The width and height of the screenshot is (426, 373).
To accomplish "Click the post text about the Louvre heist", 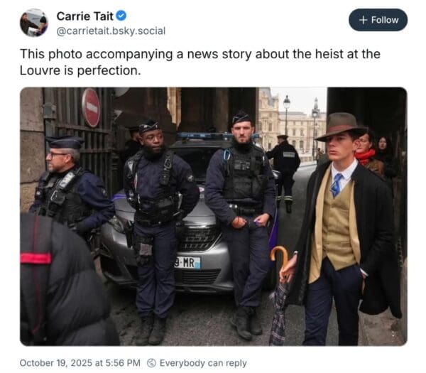I will coord(200,62).
